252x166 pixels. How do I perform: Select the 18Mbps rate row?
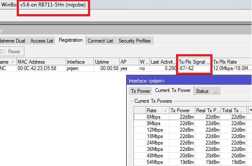coord(192,136)
